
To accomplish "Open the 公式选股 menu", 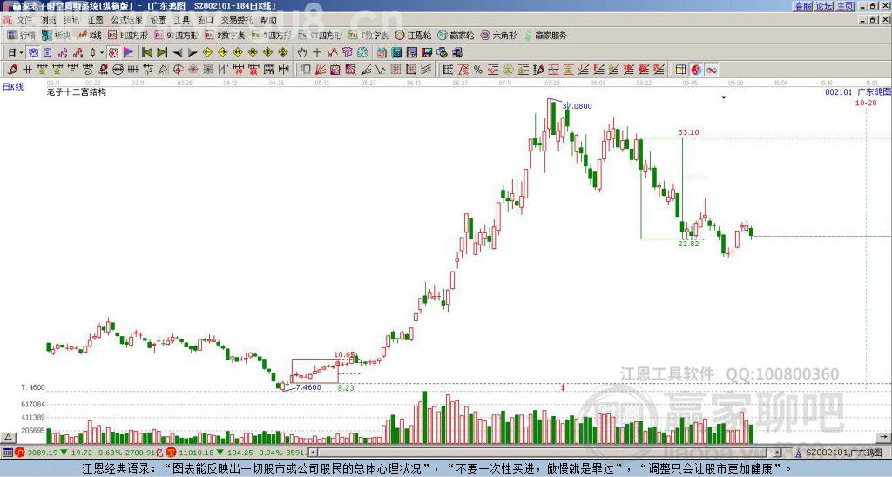I will coord(127,19).
